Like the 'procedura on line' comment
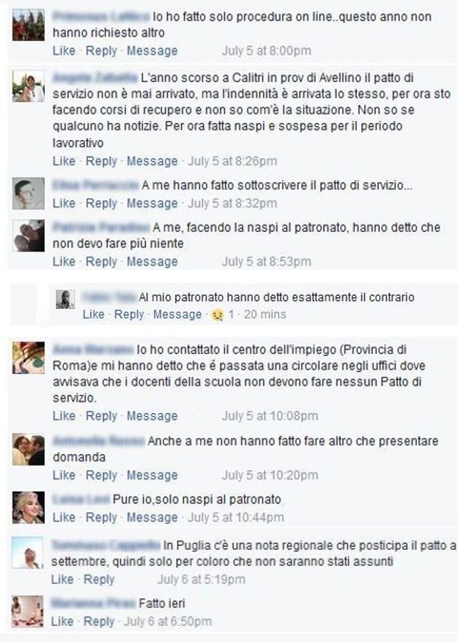Image resolution: width=458 pixels, height=642 pixels. coord(64,51)
